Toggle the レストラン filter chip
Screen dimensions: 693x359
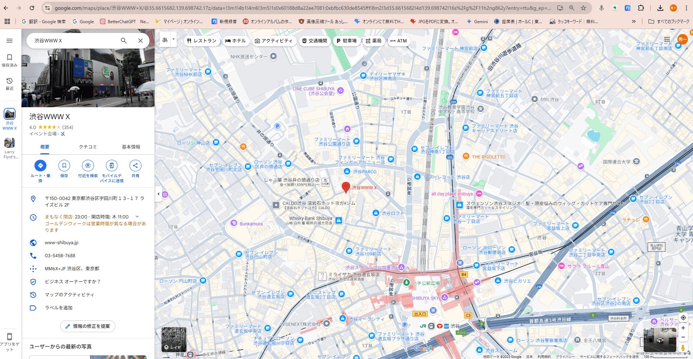coord(201,41)
